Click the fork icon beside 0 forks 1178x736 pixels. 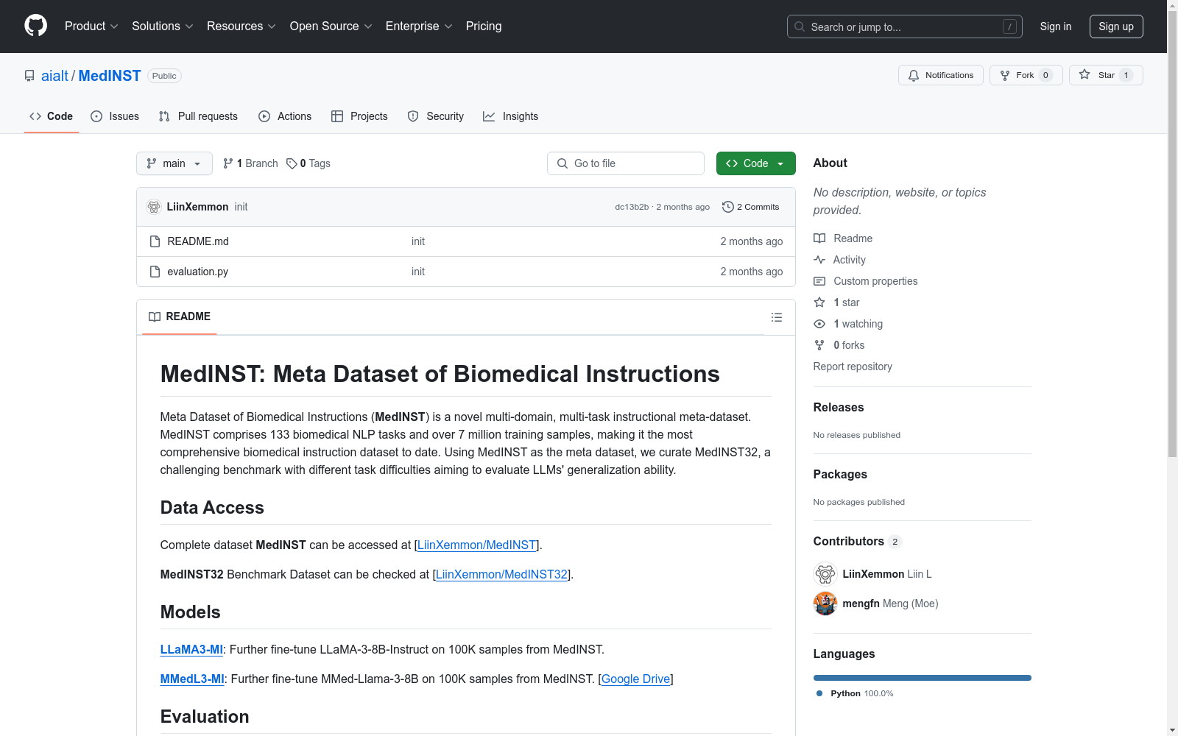[x=819, y=345]
